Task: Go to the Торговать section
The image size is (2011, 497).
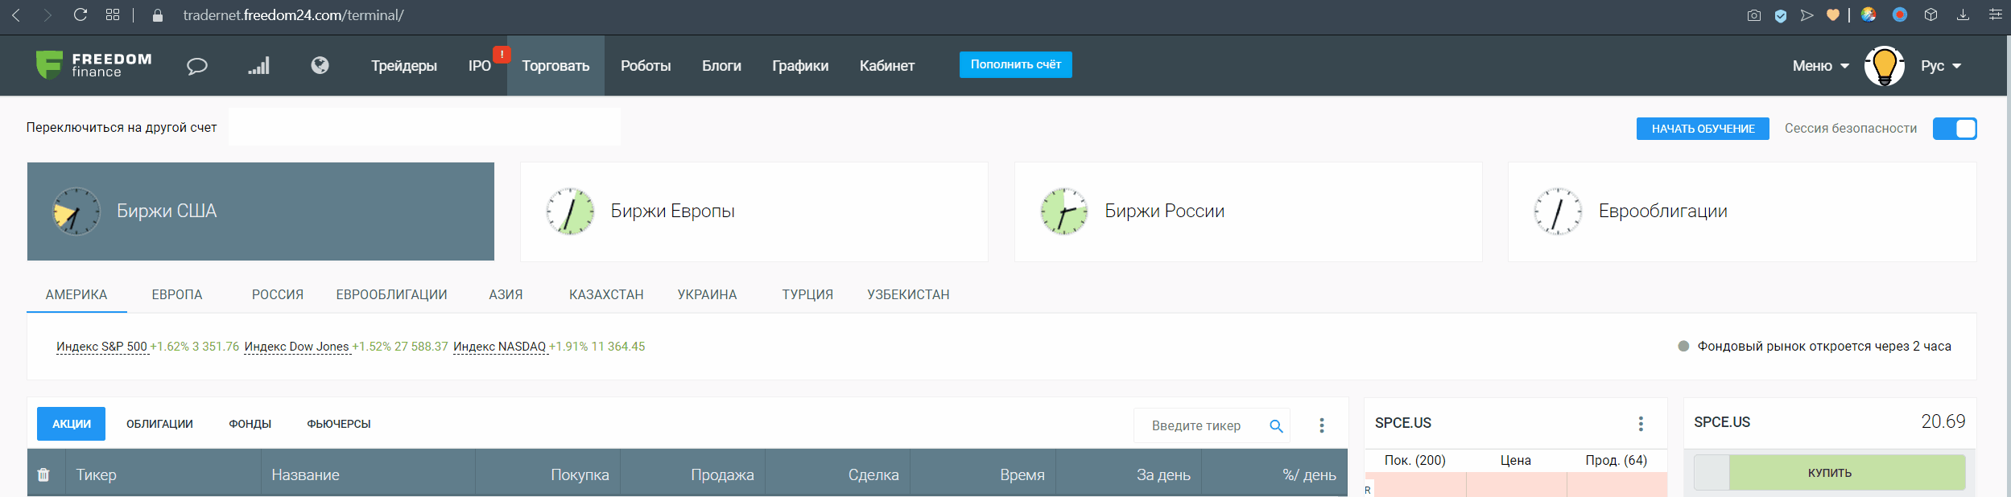Action: (555, 66)
